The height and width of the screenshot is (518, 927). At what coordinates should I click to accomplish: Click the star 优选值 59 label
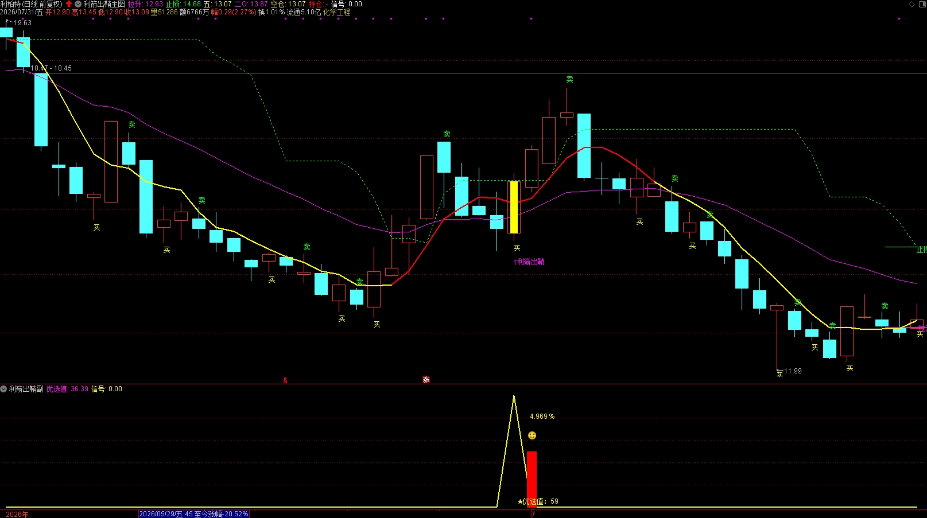click(x=538, y=501)
